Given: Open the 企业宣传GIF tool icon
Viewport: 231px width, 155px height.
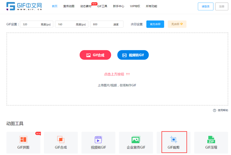Looking at the screenshot, I should (x=136, y=139).
